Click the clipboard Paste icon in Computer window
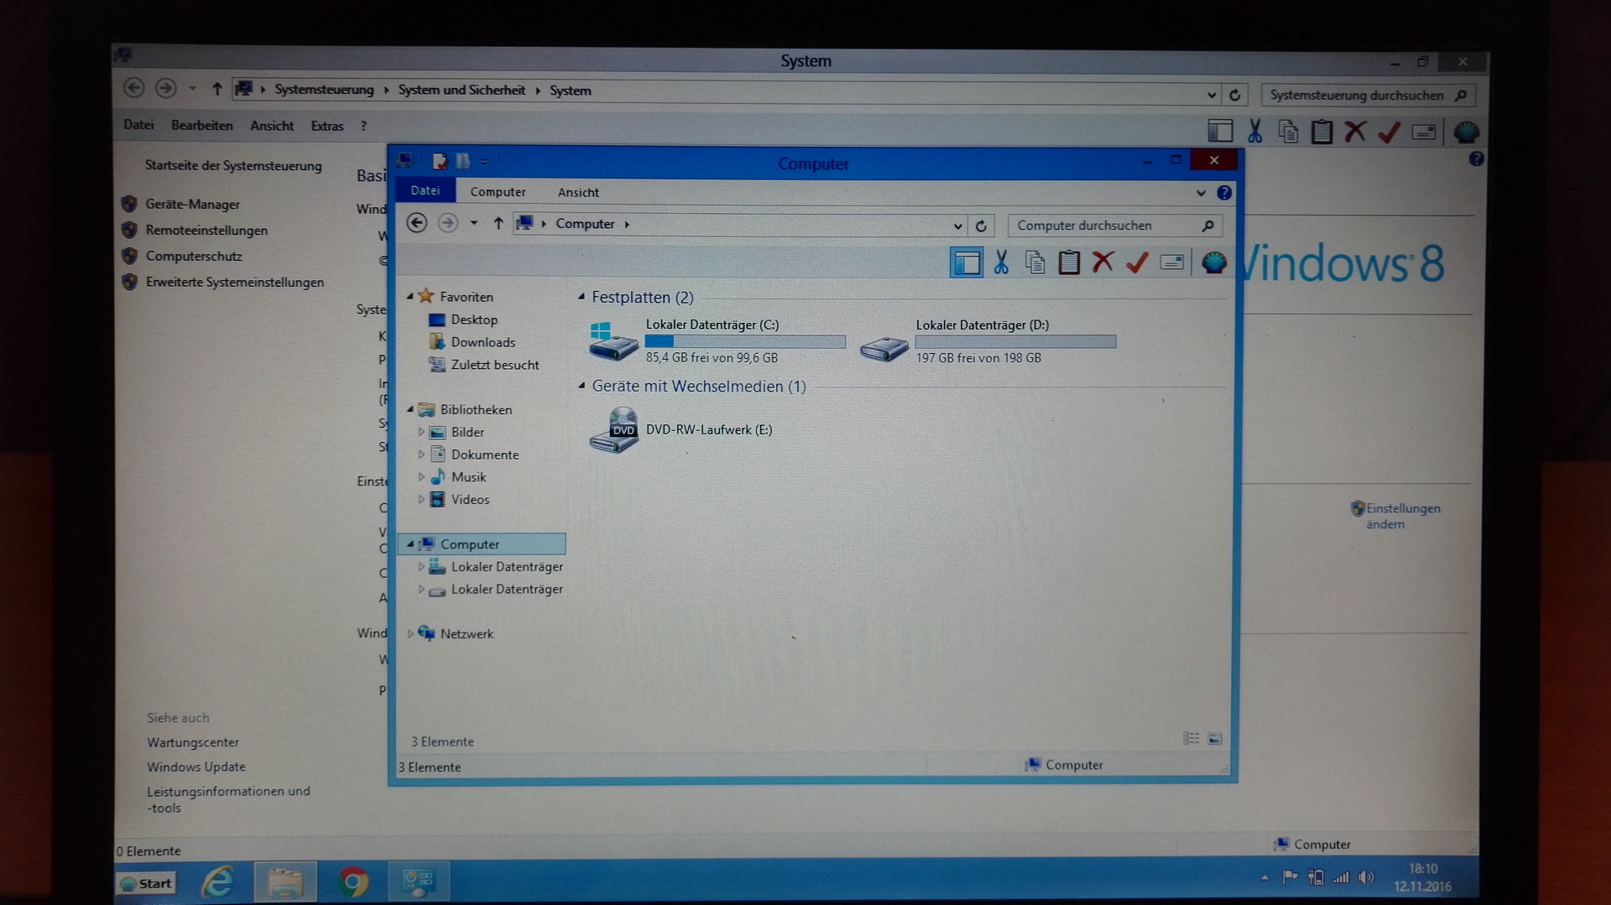 tap(1069, 263)
